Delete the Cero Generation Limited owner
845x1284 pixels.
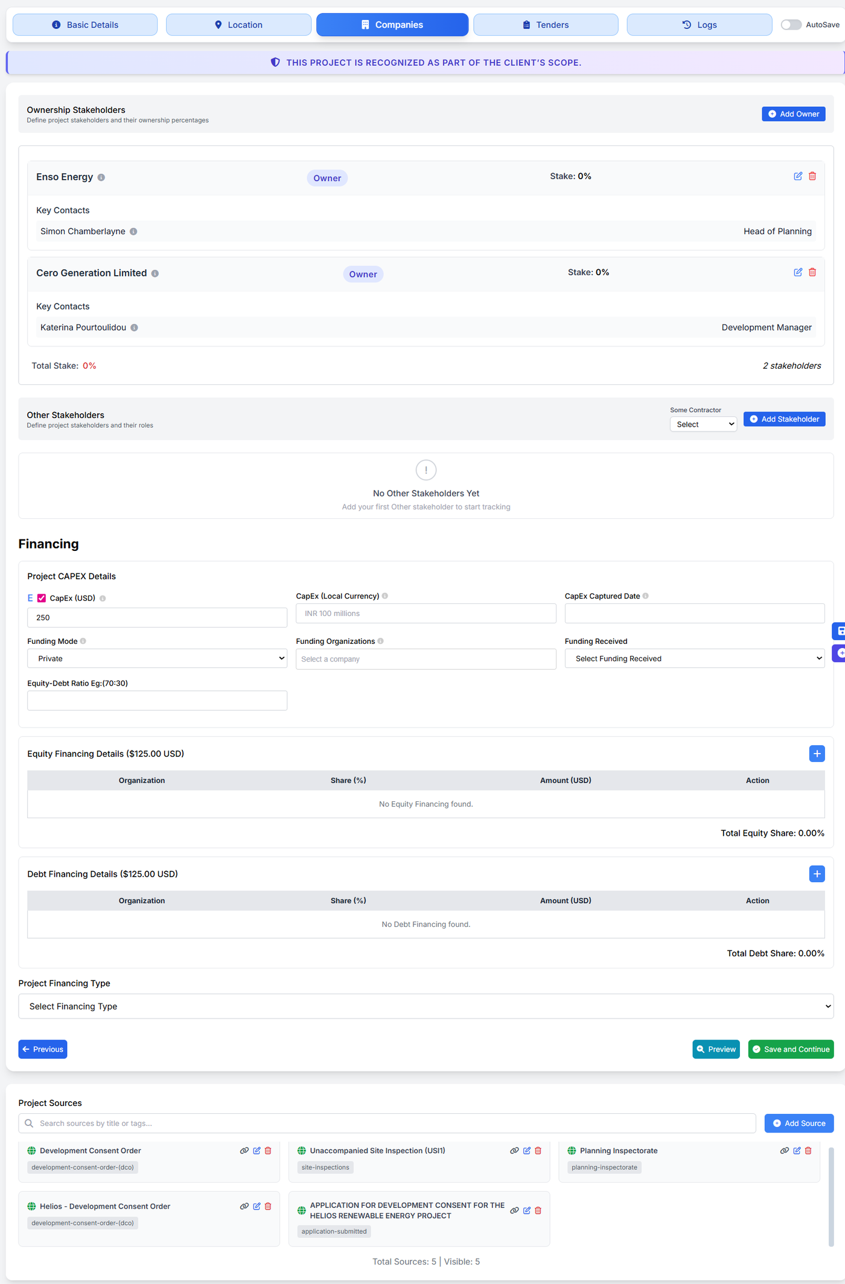(x=812, y=272)
